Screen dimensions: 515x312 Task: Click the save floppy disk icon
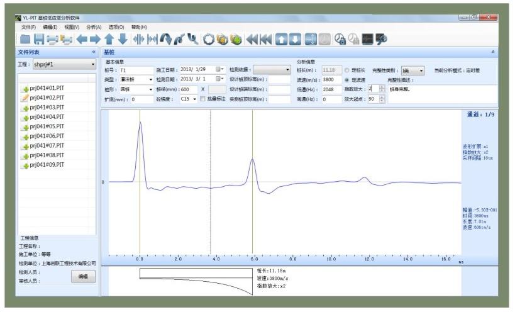39,40
